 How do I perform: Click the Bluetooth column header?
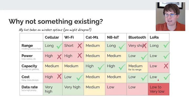point(137,38)
